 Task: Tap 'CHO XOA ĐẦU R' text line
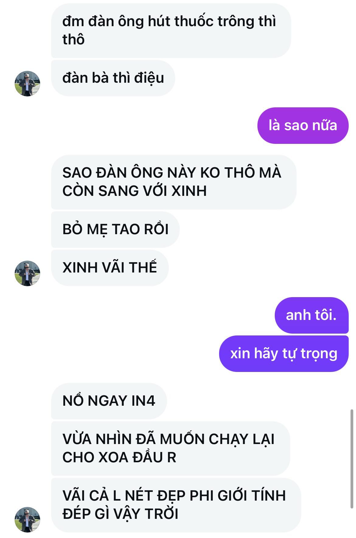[119, 457]
